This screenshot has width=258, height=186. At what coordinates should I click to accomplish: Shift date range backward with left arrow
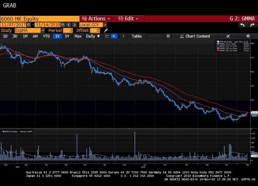pos(69,25)
